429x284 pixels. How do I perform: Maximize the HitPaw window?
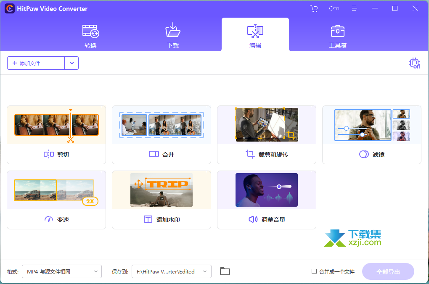395,8
